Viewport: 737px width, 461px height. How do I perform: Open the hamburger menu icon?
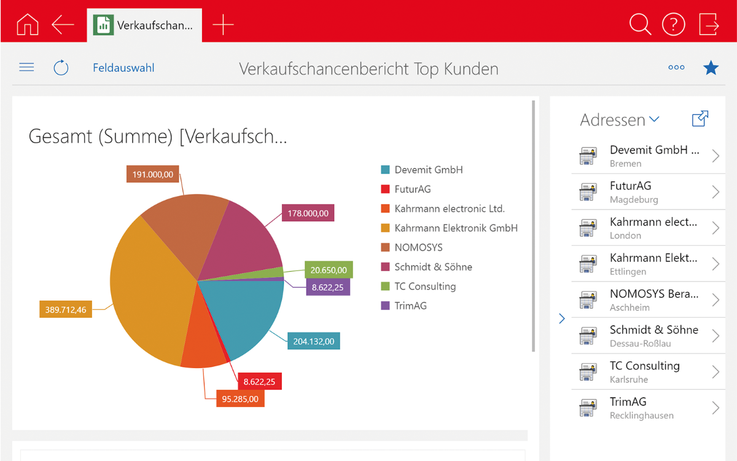[x=26, y=68]
